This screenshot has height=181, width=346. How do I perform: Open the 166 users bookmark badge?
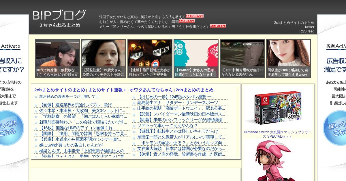218,26
